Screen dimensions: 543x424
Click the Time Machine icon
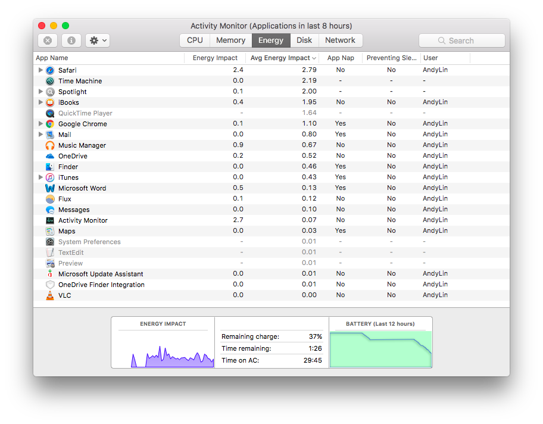click(x=50, y=81)
